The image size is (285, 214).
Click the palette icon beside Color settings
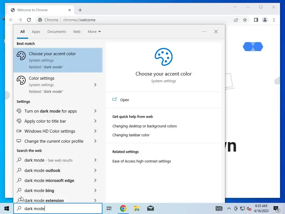(x=21, y=80)
